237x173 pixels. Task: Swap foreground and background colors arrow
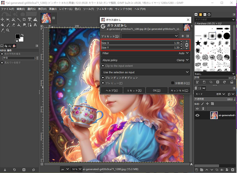tap(22, 35)
